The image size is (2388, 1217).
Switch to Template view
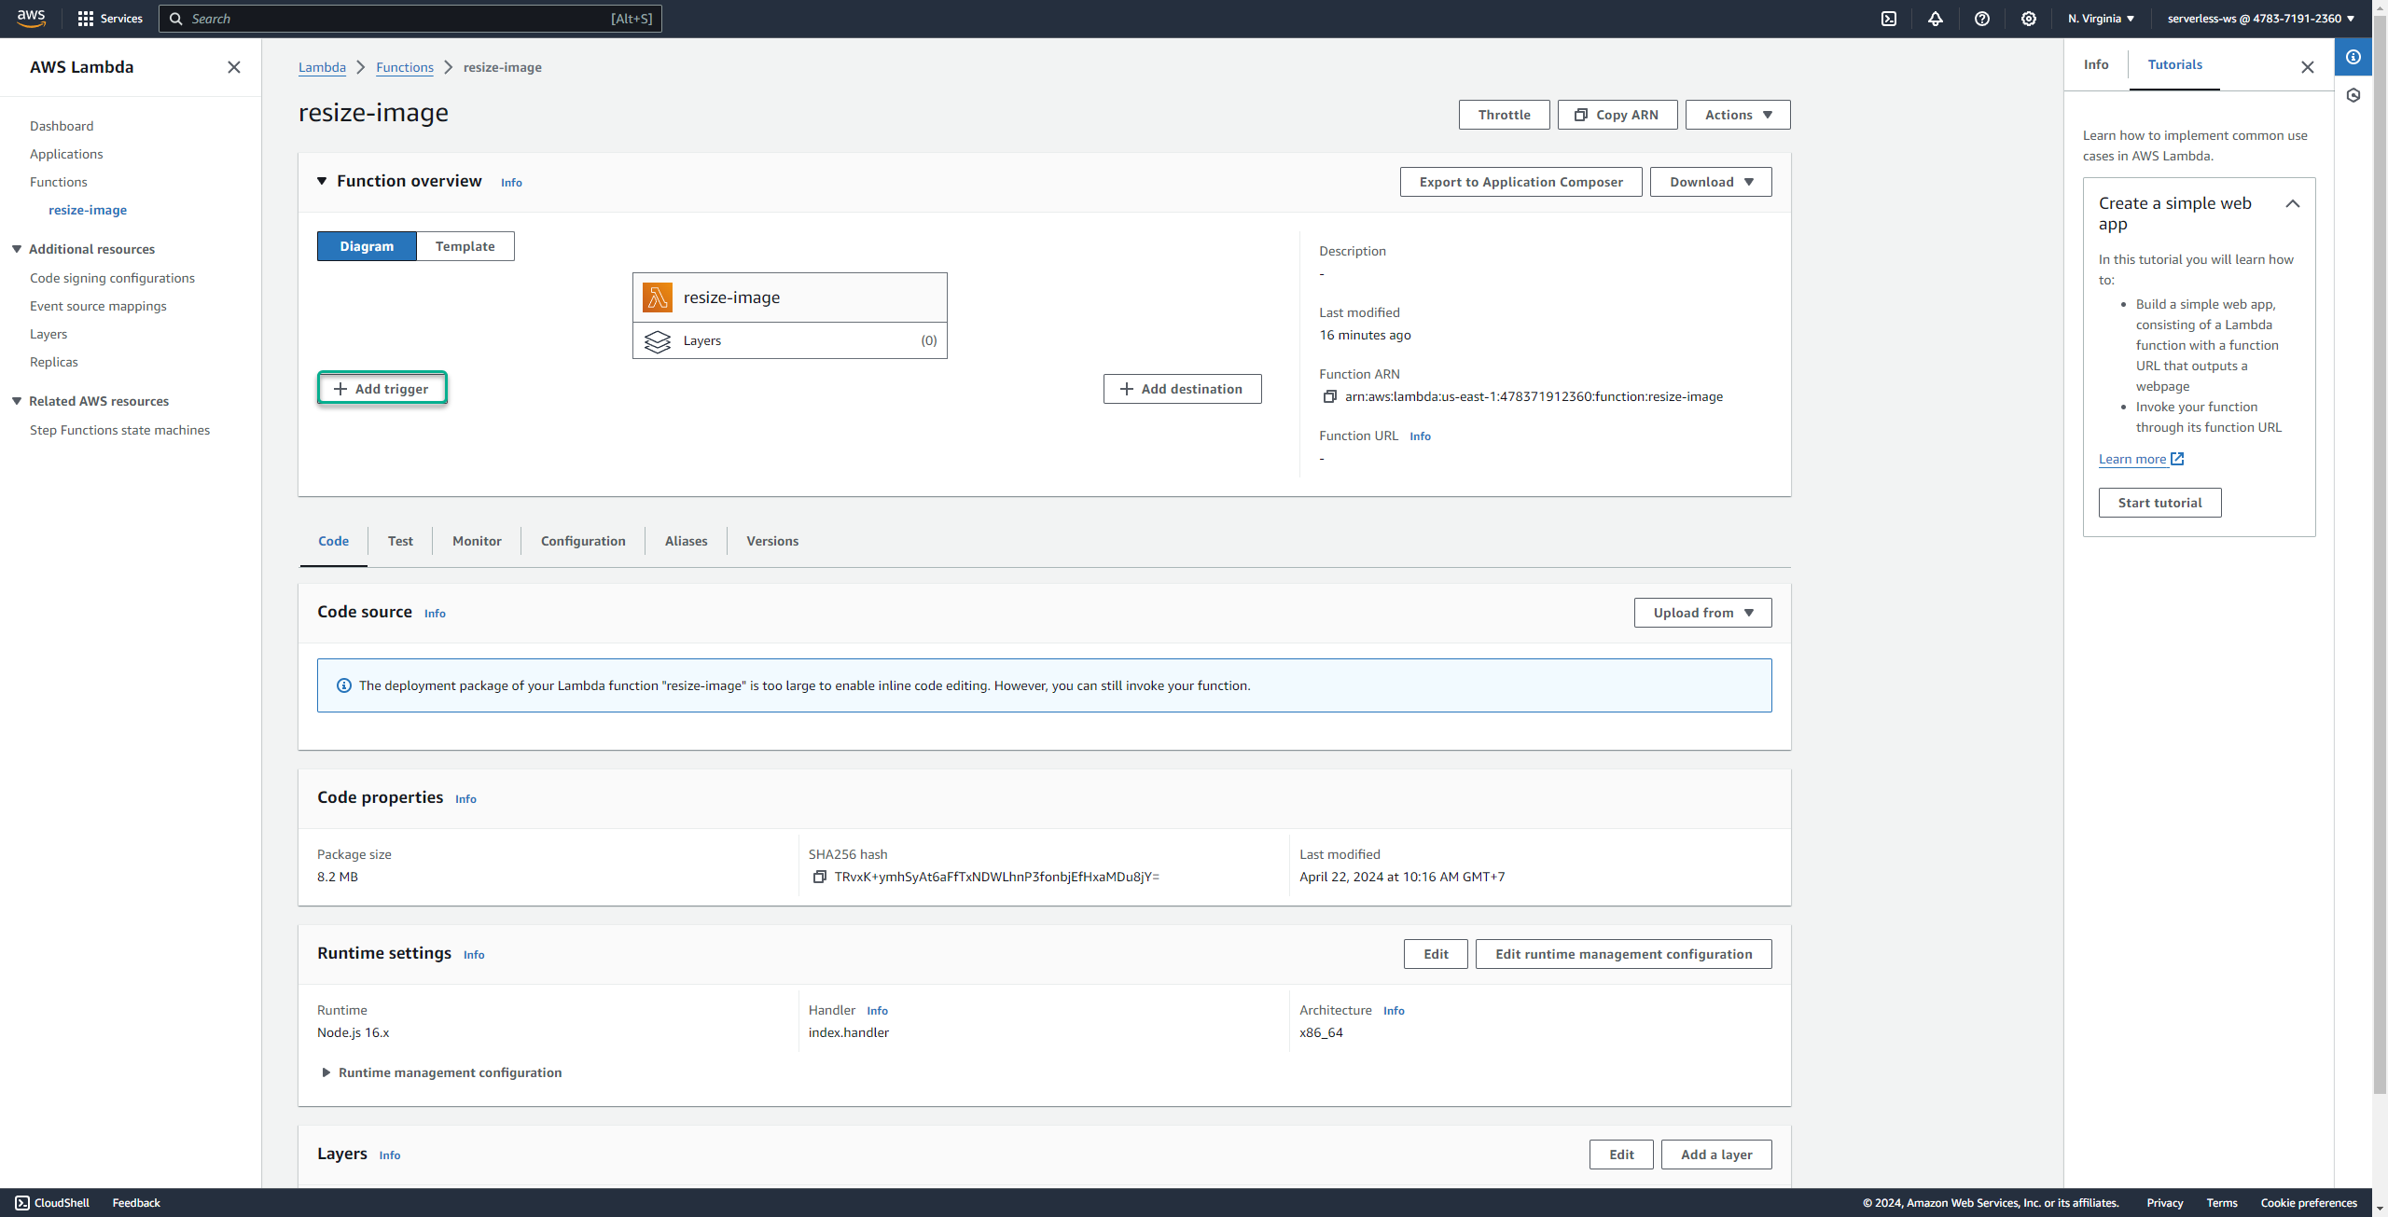point(465,246)
